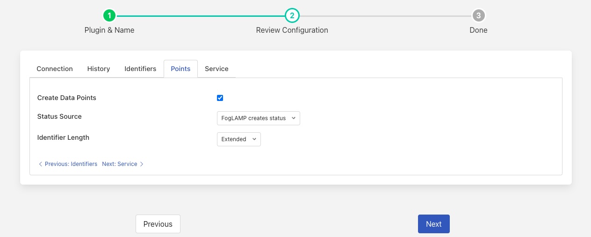Image resolution: width=591 pixels, height=237 pixels.
Task: Click the step 2 circle indicator
Action: click(x=292, y=15)
